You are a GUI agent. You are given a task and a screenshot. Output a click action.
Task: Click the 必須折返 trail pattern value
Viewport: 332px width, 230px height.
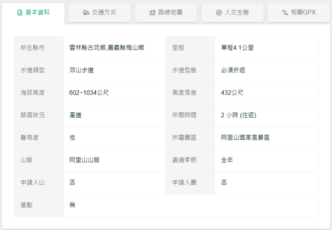click(233, 70)
